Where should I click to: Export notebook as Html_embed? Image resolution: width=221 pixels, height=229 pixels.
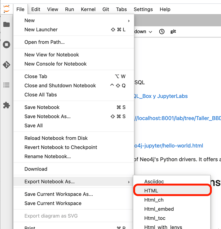(x=172, y=209)
